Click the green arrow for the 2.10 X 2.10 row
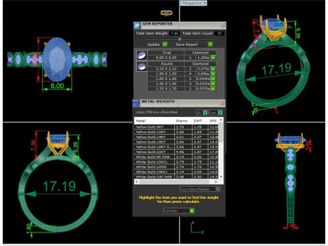Screen dimensions: 328x246 (213, 69)
